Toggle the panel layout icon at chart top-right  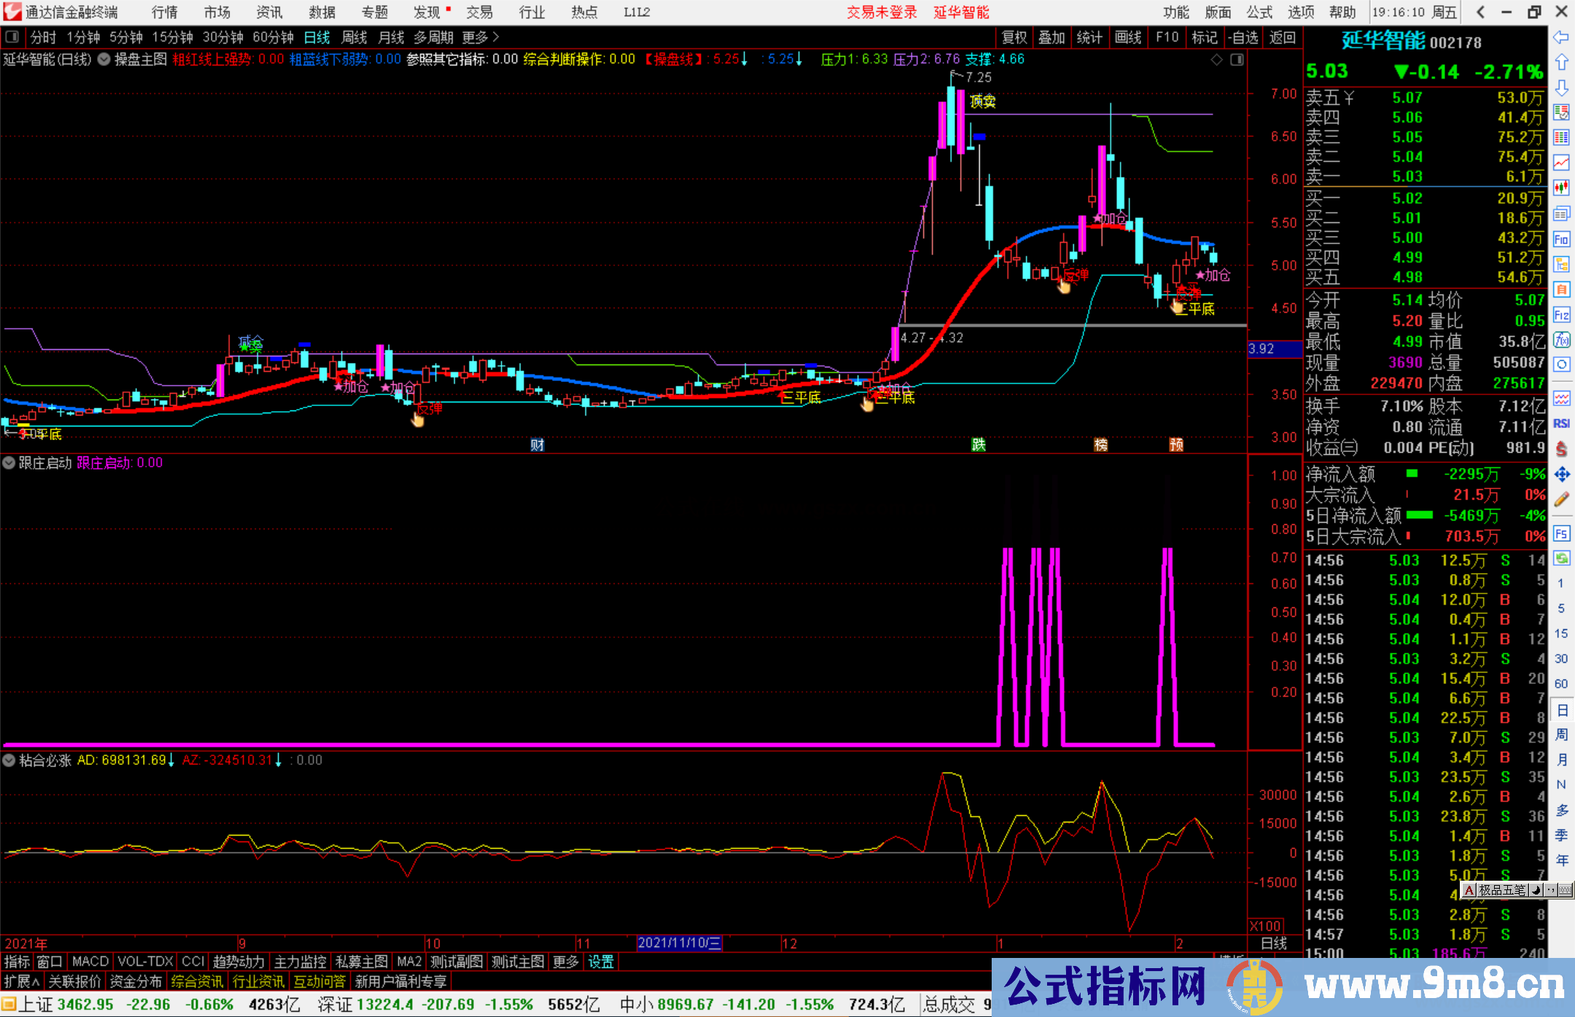(1237, 60)
